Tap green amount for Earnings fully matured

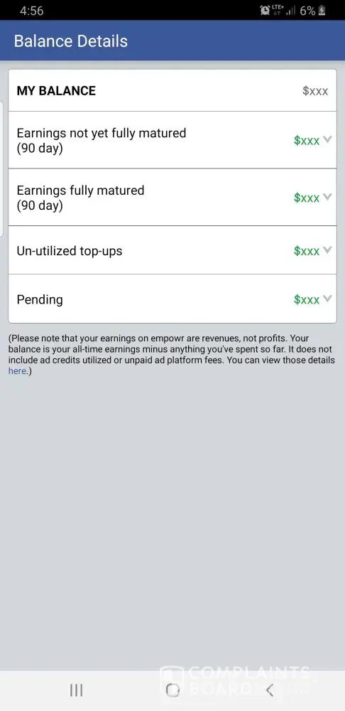tap(307, 198)
